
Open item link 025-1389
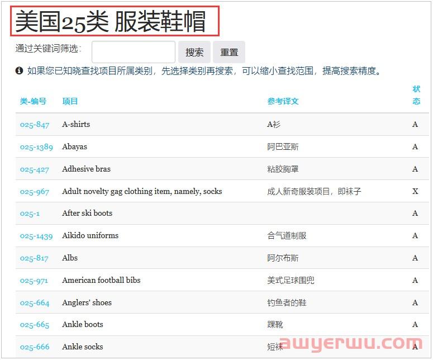point(36,147)
